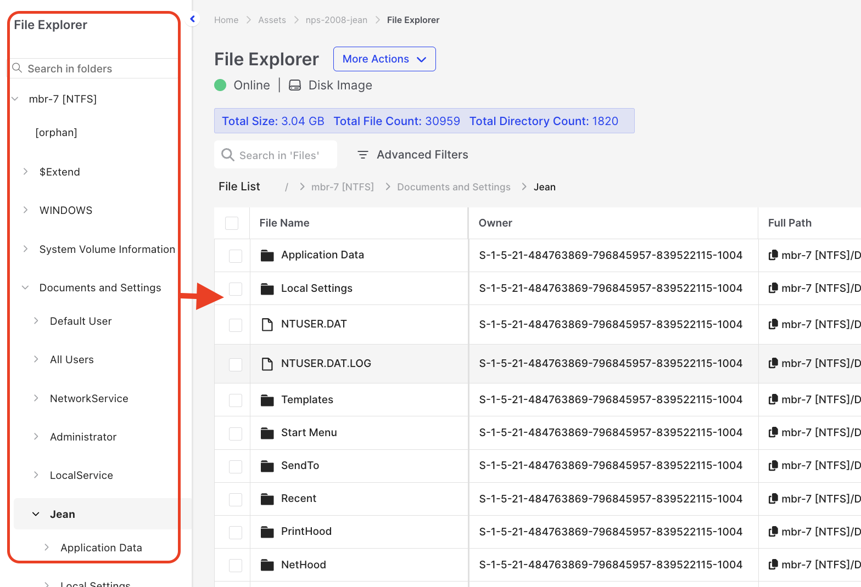The height and width of the screenshot is (587, 861).
Task: Click the Advanced Filters icon
Action: (362, 155)
